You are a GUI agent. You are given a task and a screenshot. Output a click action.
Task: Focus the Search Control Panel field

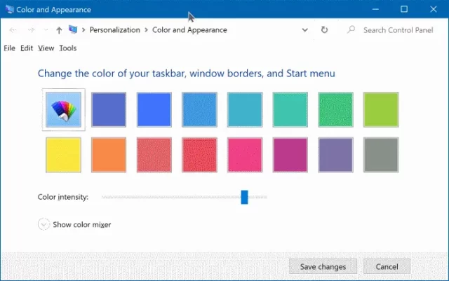pos(398,30)
